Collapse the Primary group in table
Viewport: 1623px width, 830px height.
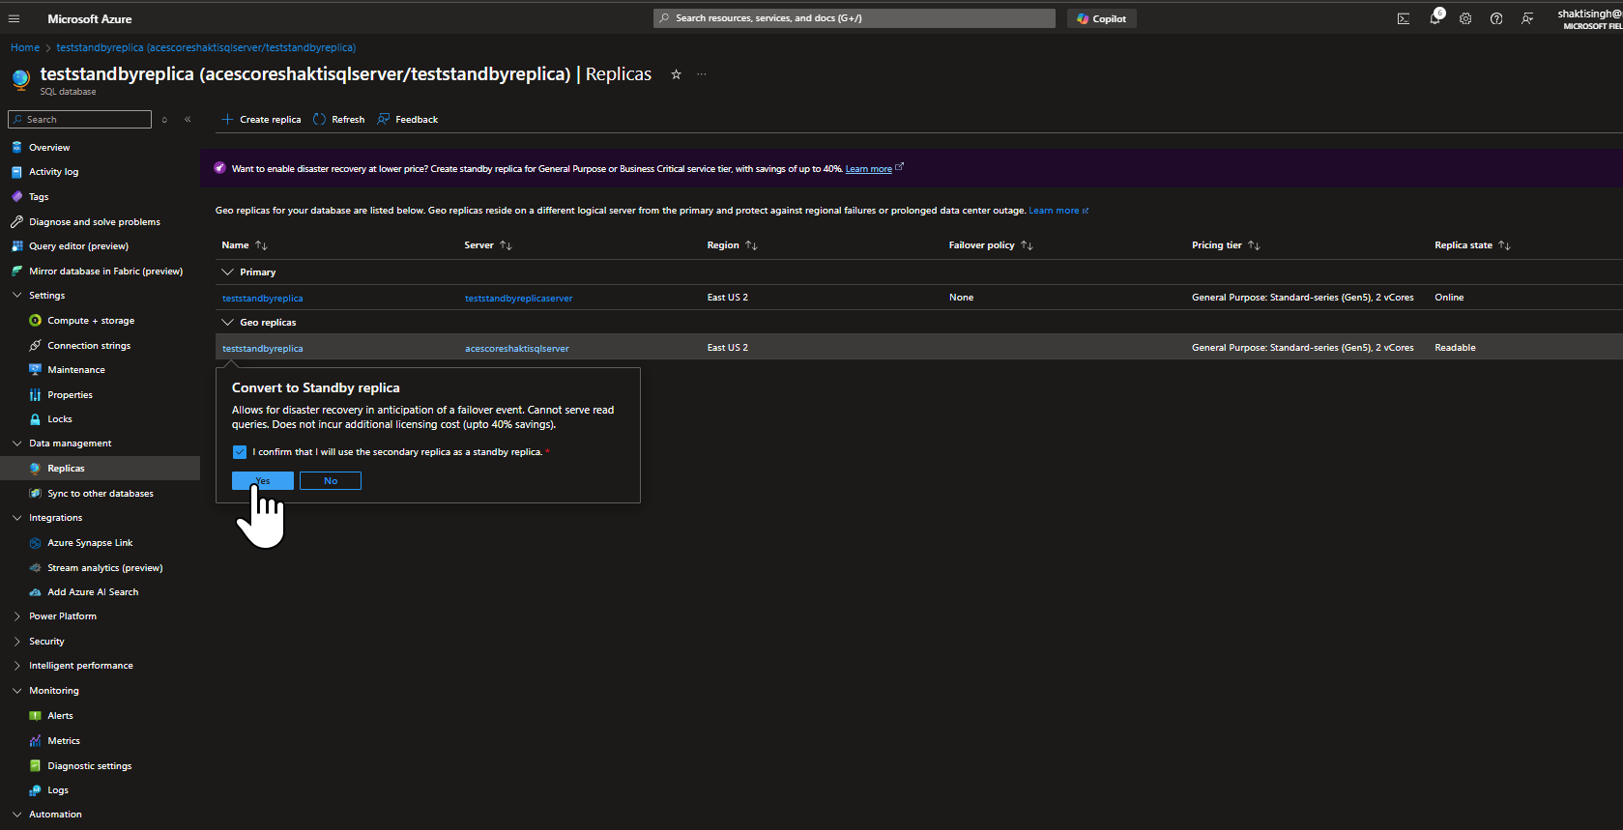pos(228,272)
